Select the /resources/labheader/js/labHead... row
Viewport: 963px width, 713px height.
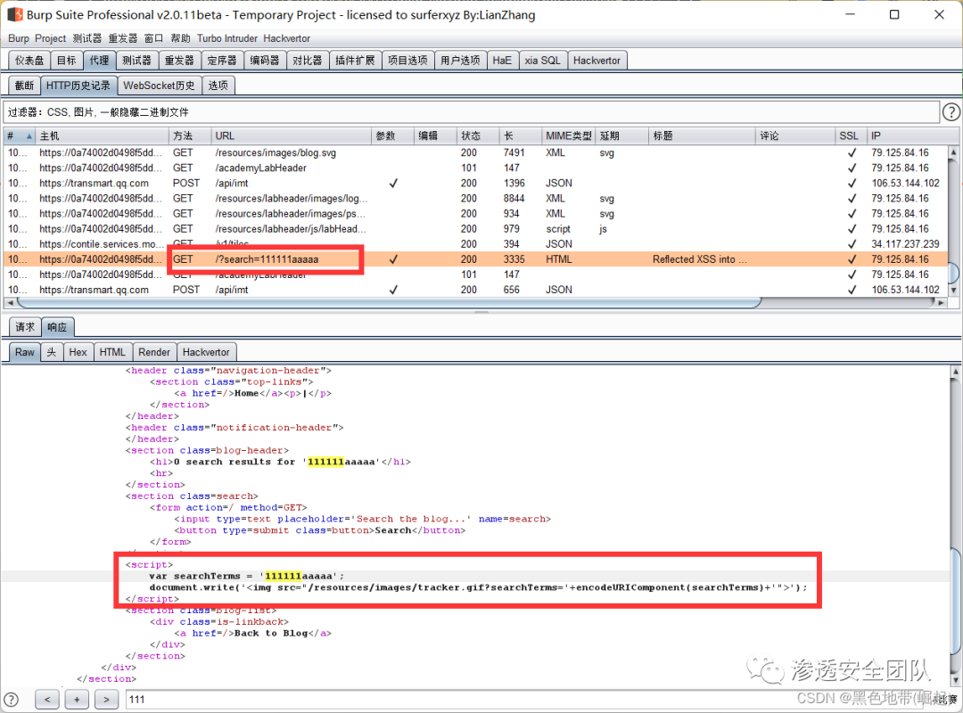coord(476,228)
